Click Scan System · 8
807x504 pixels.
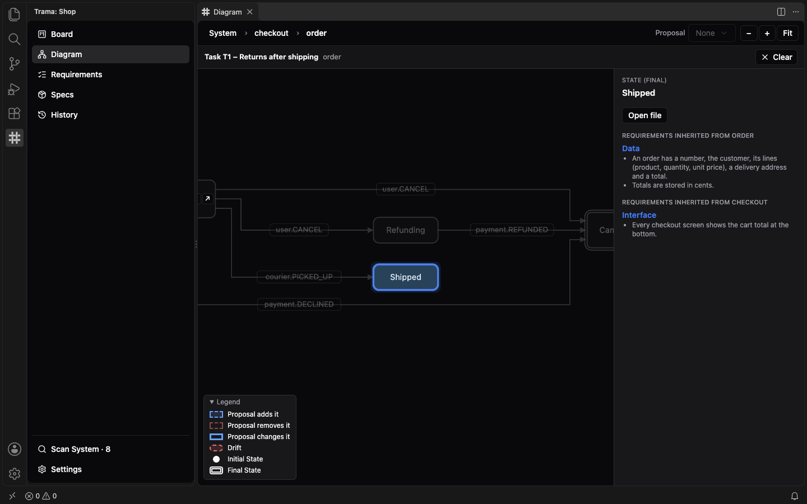pyautogui.click(x=110, y=449)
